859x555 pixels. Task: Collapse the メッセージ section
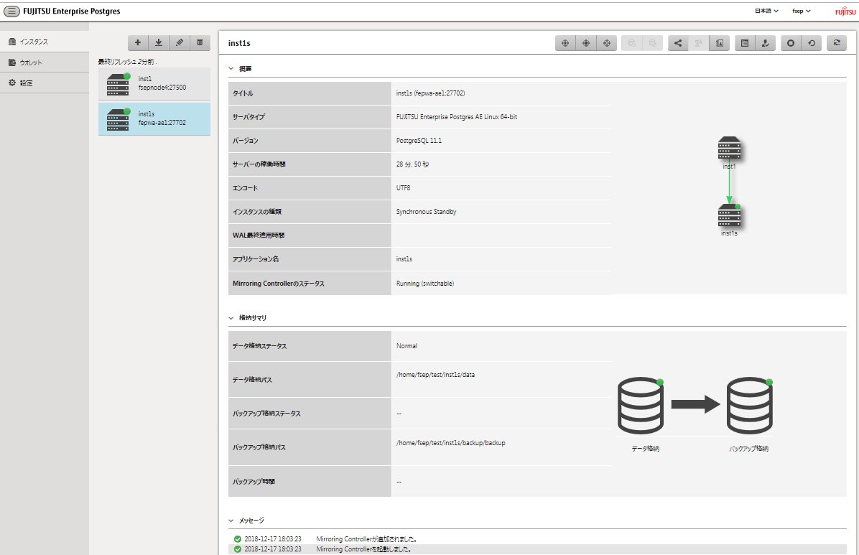point(231,521)
